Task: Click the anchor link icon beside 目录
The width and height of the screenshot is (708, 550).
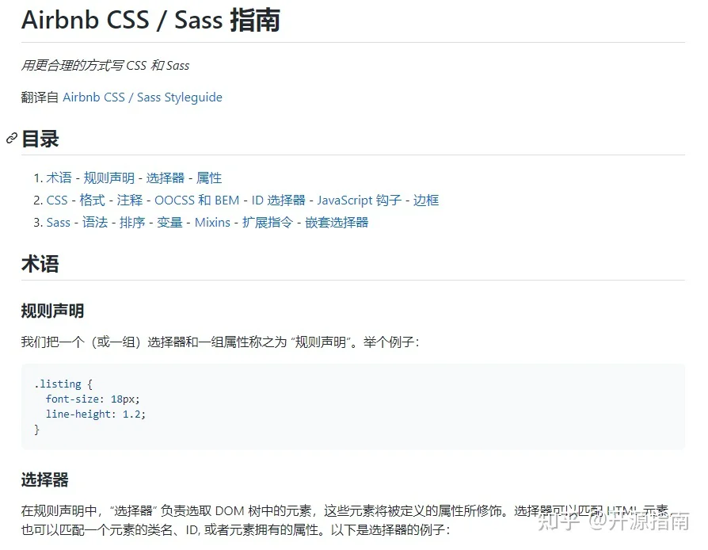Action: [12, 138]
